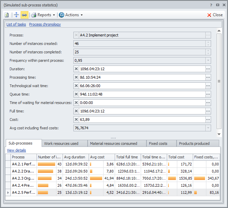This screenshot has width=228, height=208.
Task: Open the Process chronology link
Action: [x=45, y=24]
